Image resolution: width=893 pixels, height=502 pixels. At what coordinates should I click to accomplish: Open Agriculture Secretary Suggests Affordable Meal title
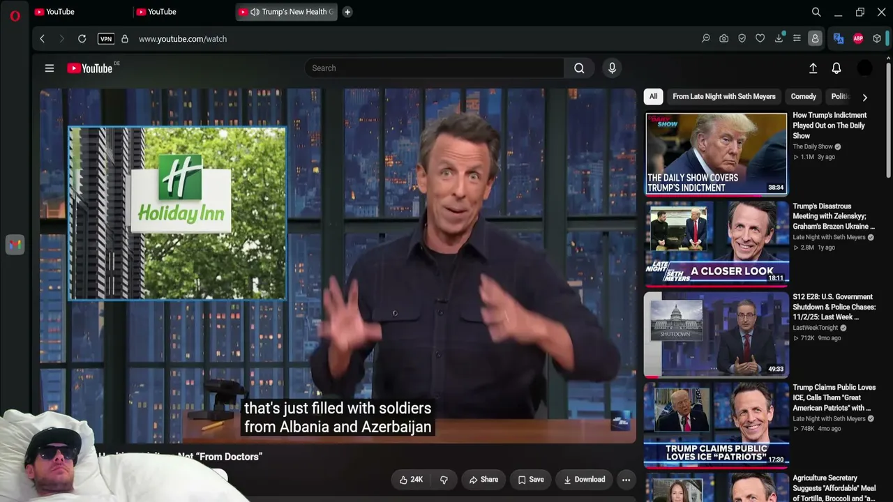click(834, 488)
